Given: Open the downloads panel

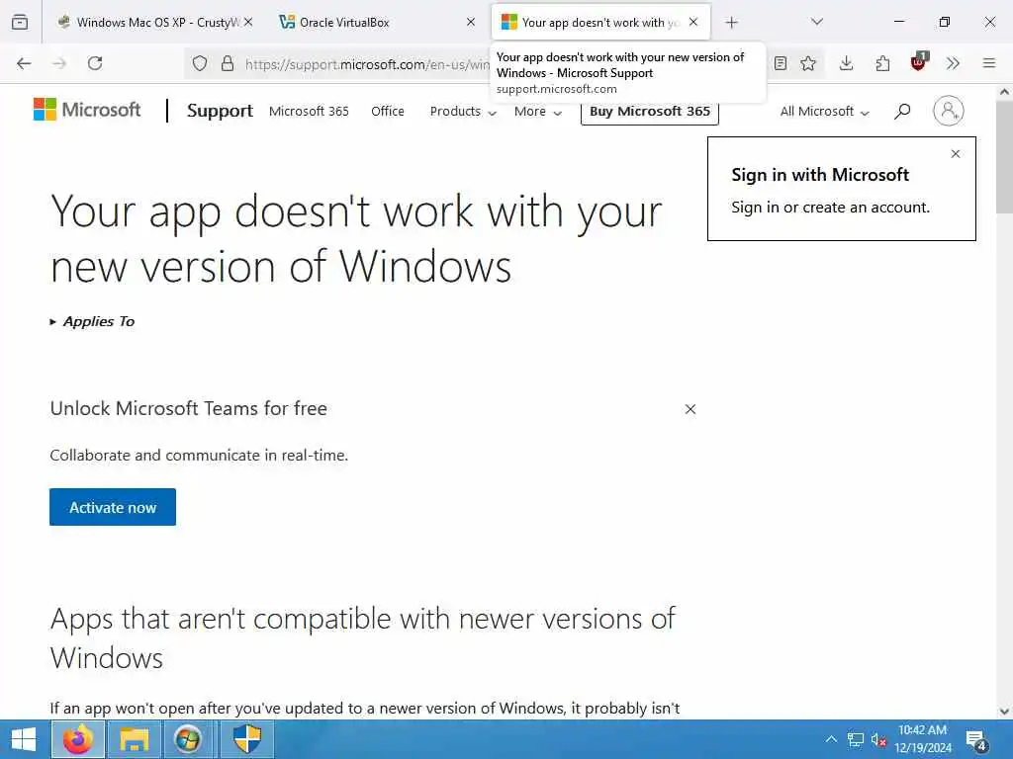Looking at the screenshot, I should click(x=847, y=63).
